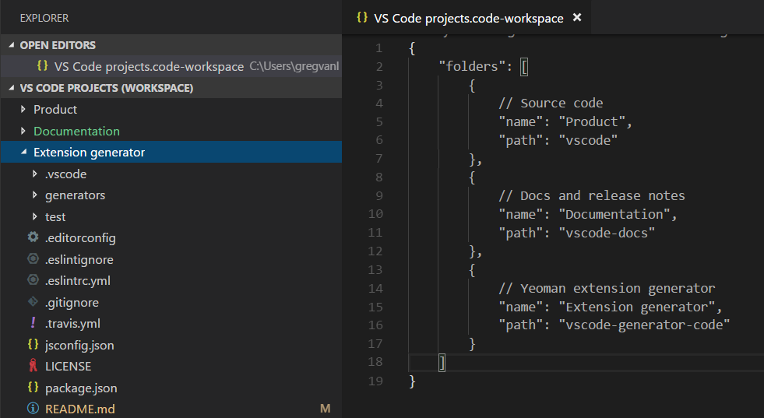764x418 pixels.
Task: Click the .eslintignore file icon
Action: tap(33, 260)
